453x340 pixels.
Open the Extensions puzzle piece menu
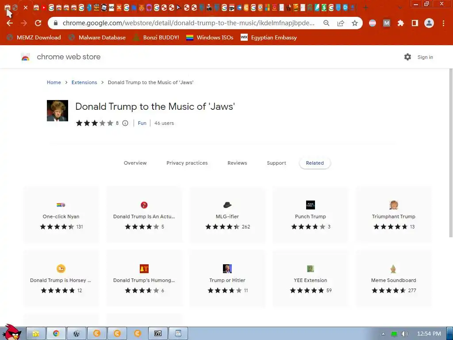click(401, 23)
